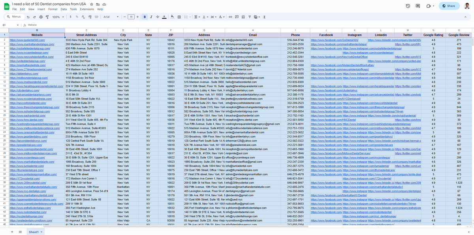The height and width of the screenshot is (235, 474).
Task: Click the Google Rating column header
Action: pyautogui.click(x=433, y=35)
